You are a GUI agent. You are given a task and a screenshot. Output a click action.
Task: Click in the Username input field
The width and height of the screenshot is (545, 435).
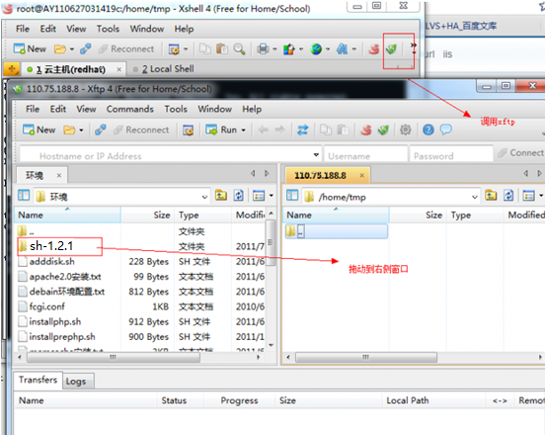click(x=365, y=155)
